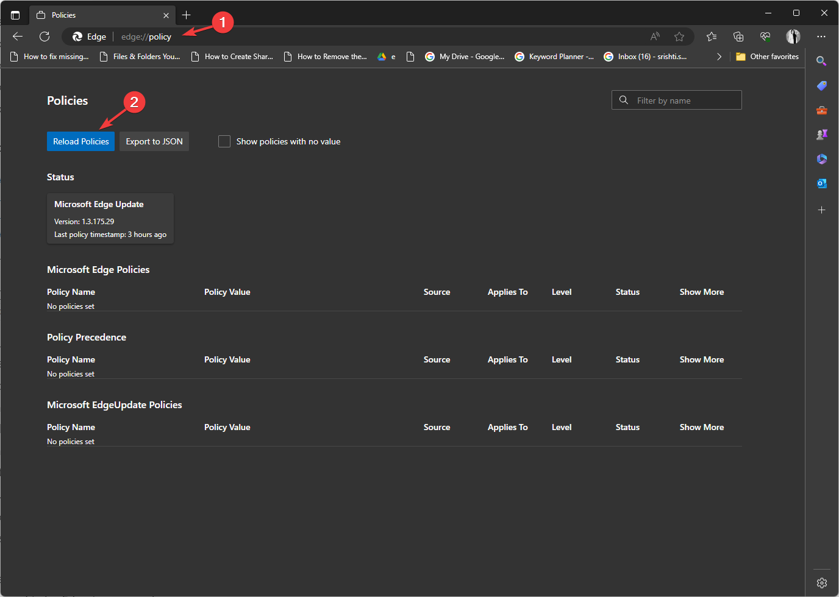Open 'How to Create Shar...' bookmark

tap(232, 57)
